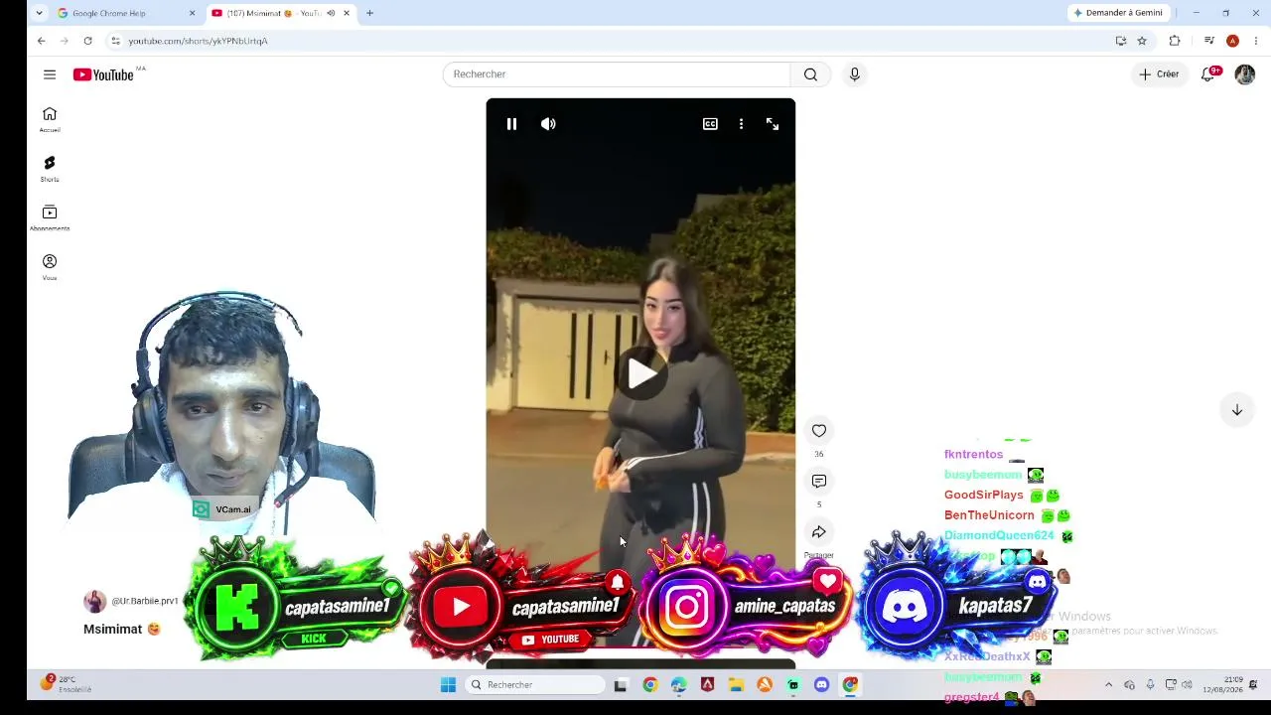Close the Msimimat YouTube tab
Viewport: 1271px width, 715px height.
pyautogui.click(x=347, y=13)
